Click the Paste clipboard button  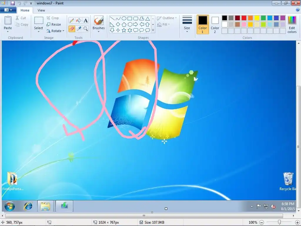click(x=8, y=23)
